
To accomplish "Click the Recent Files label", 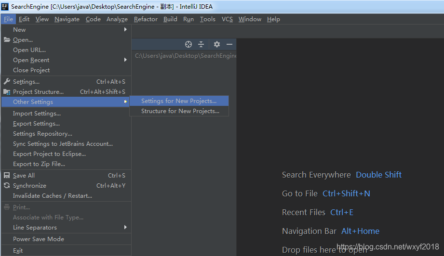I will (x=304, y=212).
